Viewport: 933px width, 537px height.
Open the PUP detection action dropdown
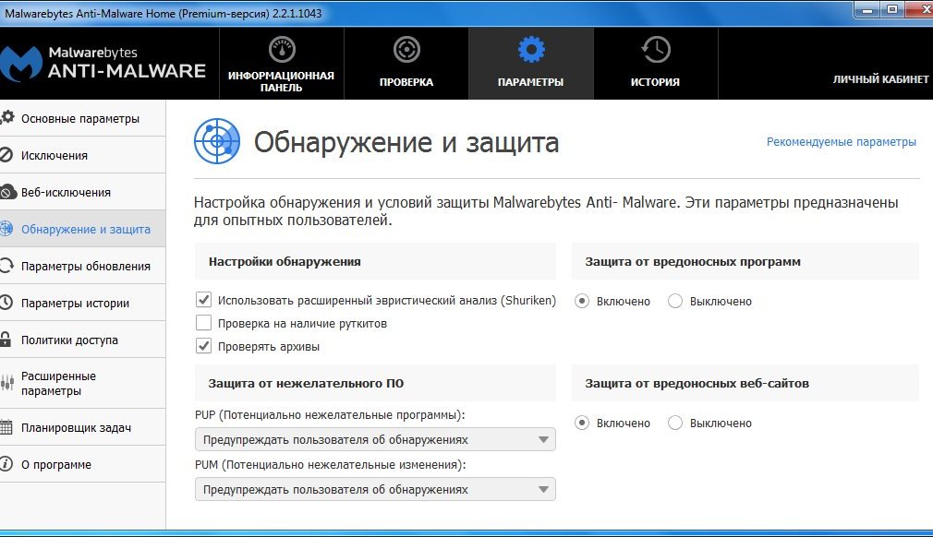tap(375, 439)
